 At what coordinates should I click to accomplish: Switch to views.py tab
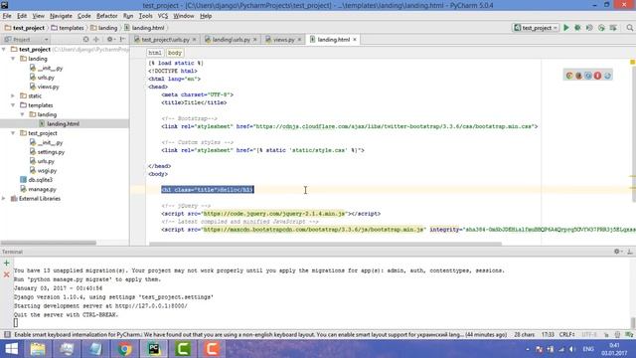click(283, 40)
